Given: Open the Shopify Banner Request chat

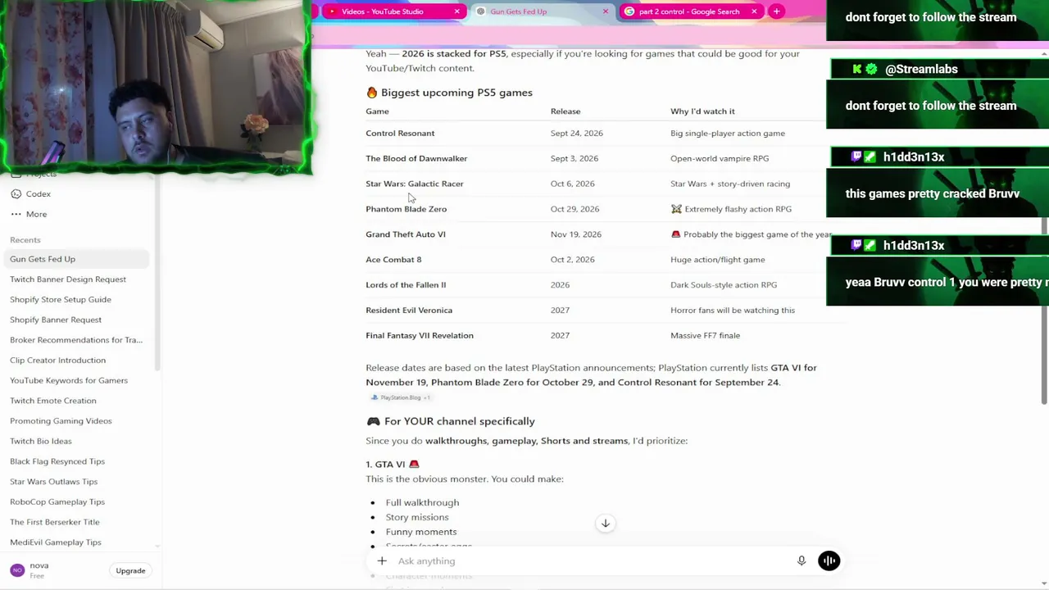Looking at the screenshot, I should [x=56, y=320].
